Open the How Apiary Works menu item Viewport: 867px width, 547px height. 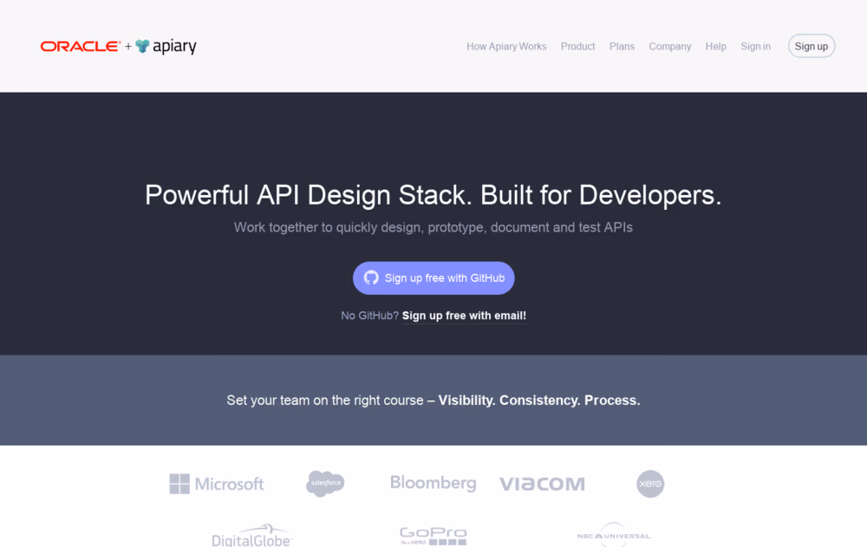coord(506,47)
